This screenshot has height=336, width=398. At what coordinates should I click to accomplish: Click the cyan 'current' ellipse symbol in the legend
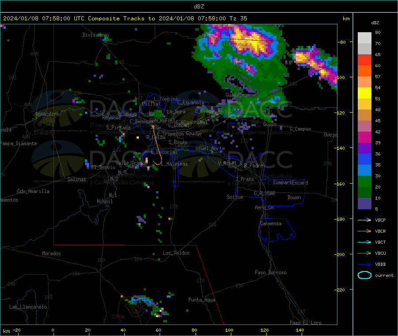(x=364, y=275)
